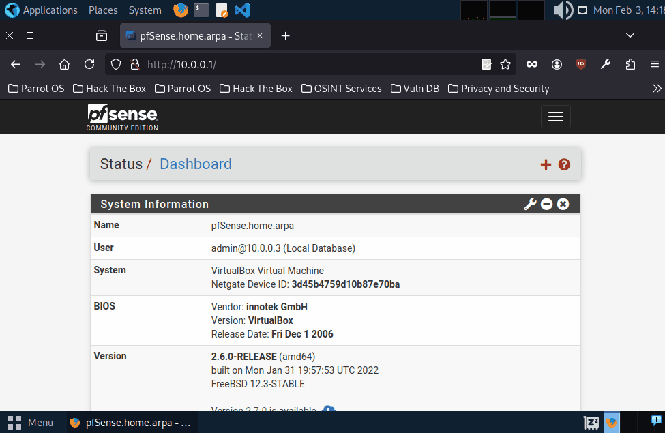Go to browser home page

[x=65, y=65]
